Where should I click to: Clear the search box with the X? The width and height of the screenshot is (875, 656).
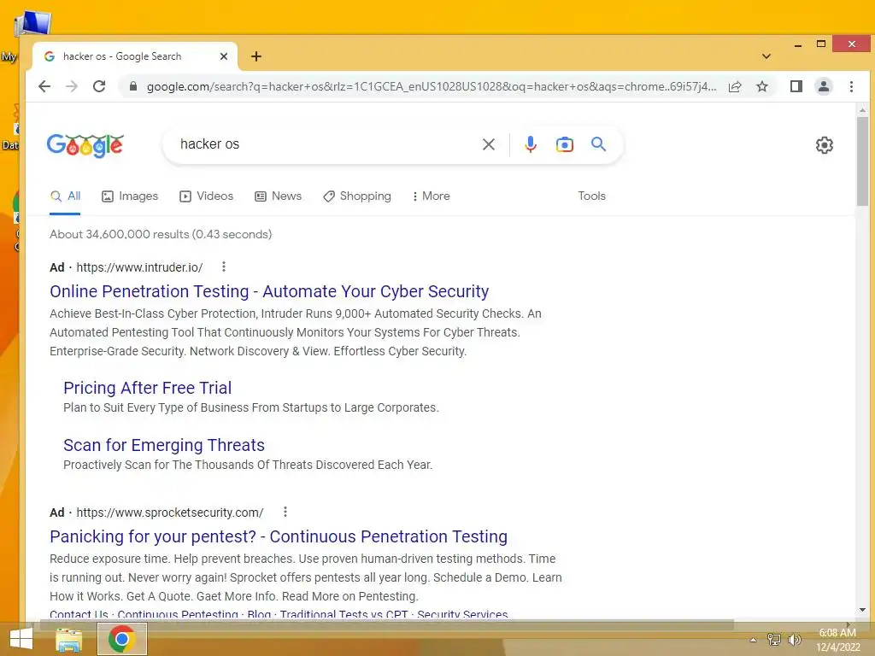[488, 144]
